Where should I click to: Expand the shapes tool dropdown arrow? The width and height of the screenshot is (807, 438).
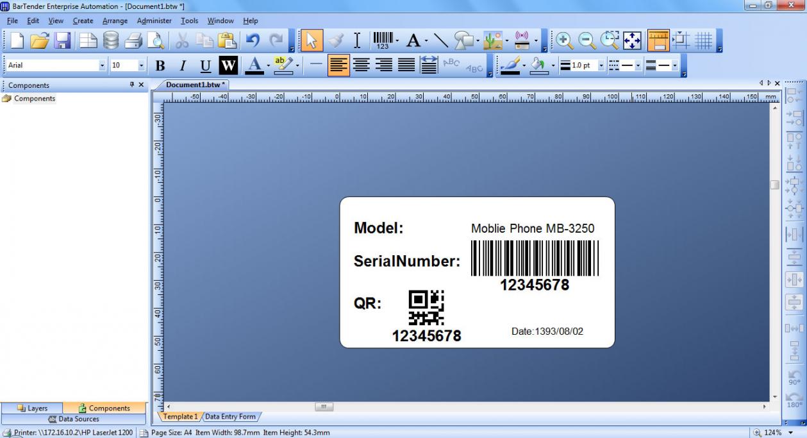click(x=478, y=42)
